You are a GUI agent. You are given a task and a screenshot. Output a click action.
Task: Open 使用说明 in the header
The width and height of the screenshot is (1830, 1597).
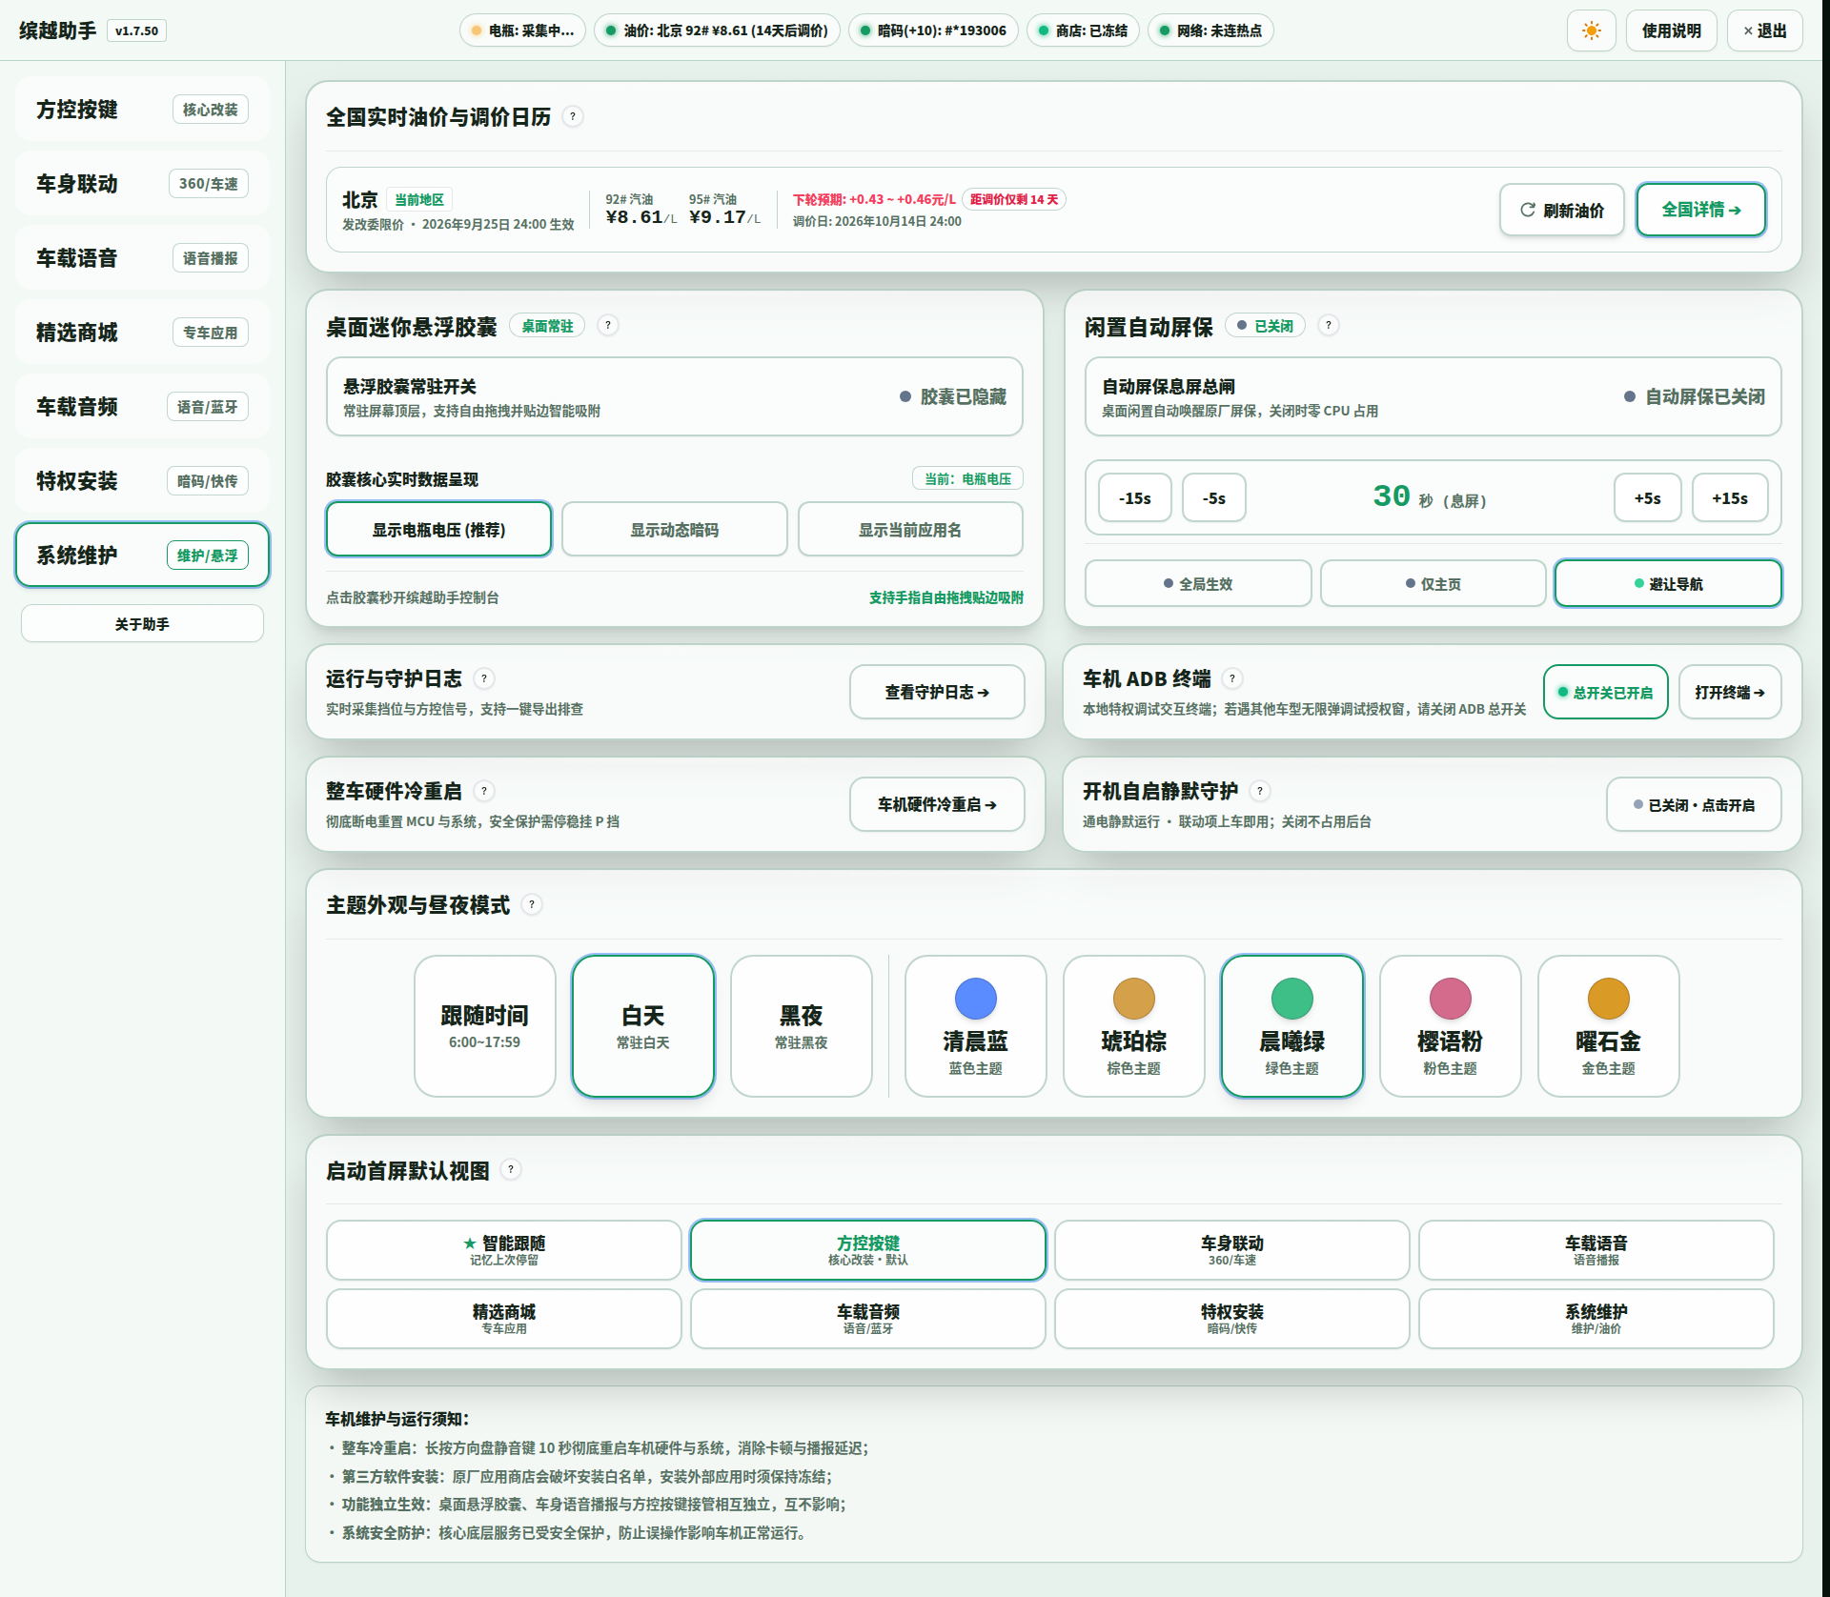point(1671,30)
